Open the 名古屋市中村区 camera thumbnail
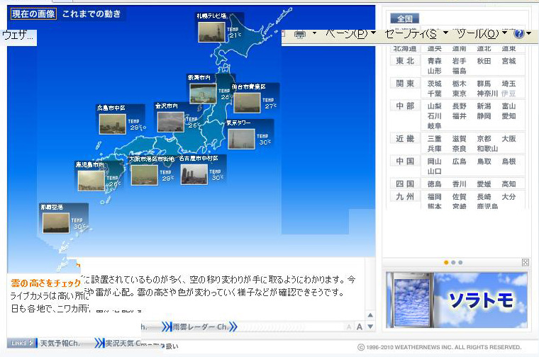 click(x=194, y=174)
